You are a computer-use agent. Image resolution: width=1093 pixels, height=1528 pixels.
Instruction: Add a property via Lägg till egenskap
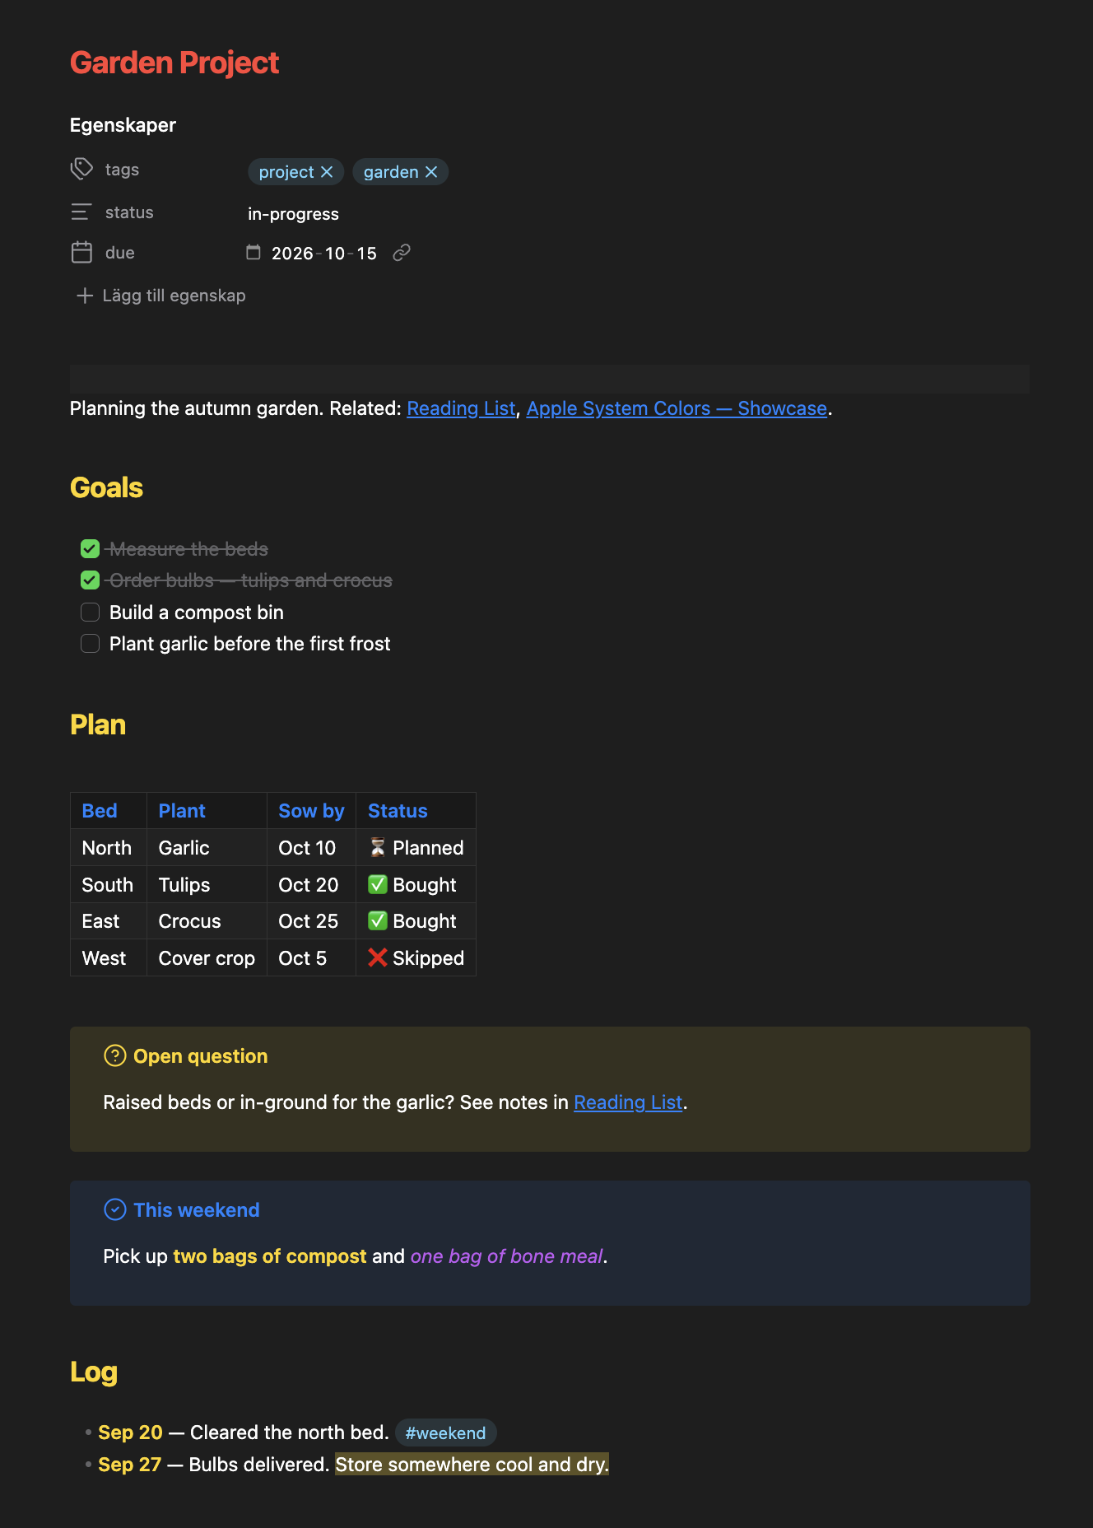point(160,296)
